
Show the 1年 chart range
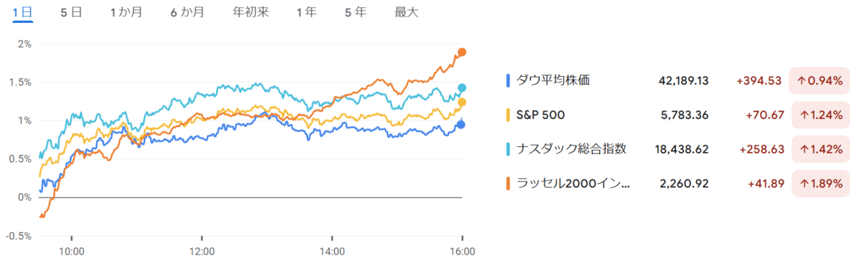(307, 12)
